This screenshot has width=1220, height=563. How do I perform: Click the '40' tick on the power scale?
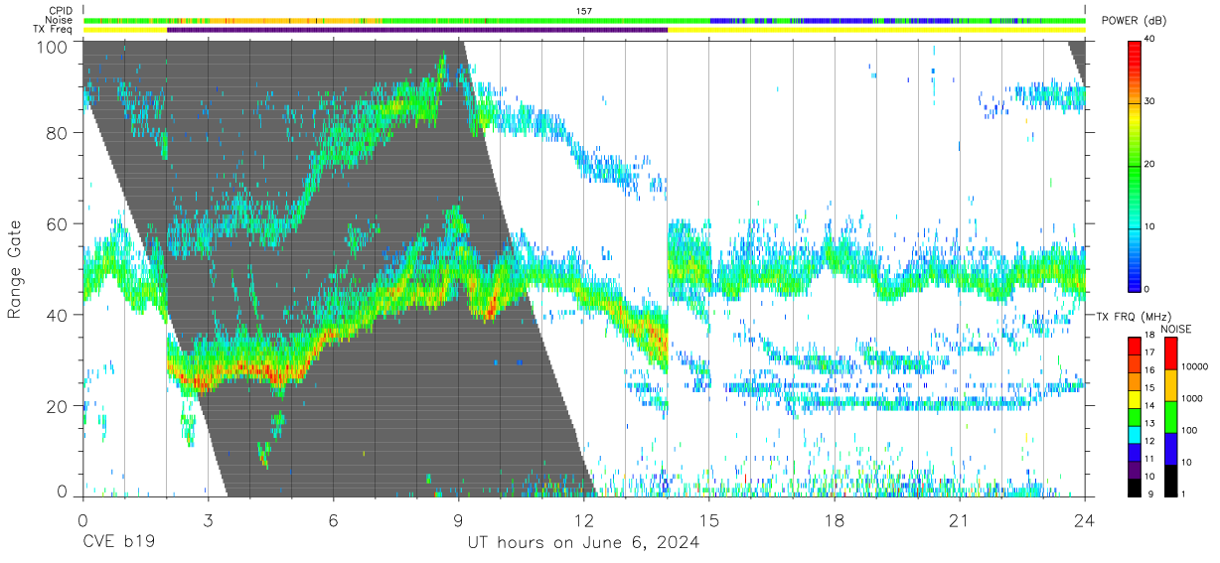point(1151,40)
